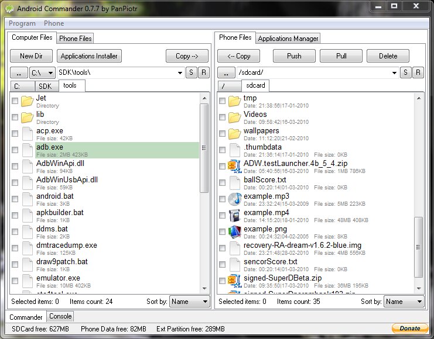Image resolution: width=434 pixels, height=339 pixels.
Task: Click the computer panel R button
Action: 204,72
